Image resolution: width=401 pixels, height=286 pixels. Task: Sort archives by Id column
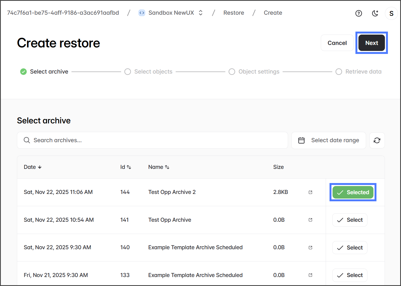125,167
